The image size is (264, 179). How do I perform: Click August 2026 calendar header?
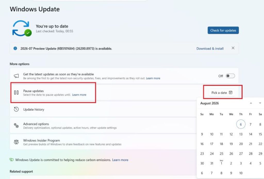(x=209, y=103)
